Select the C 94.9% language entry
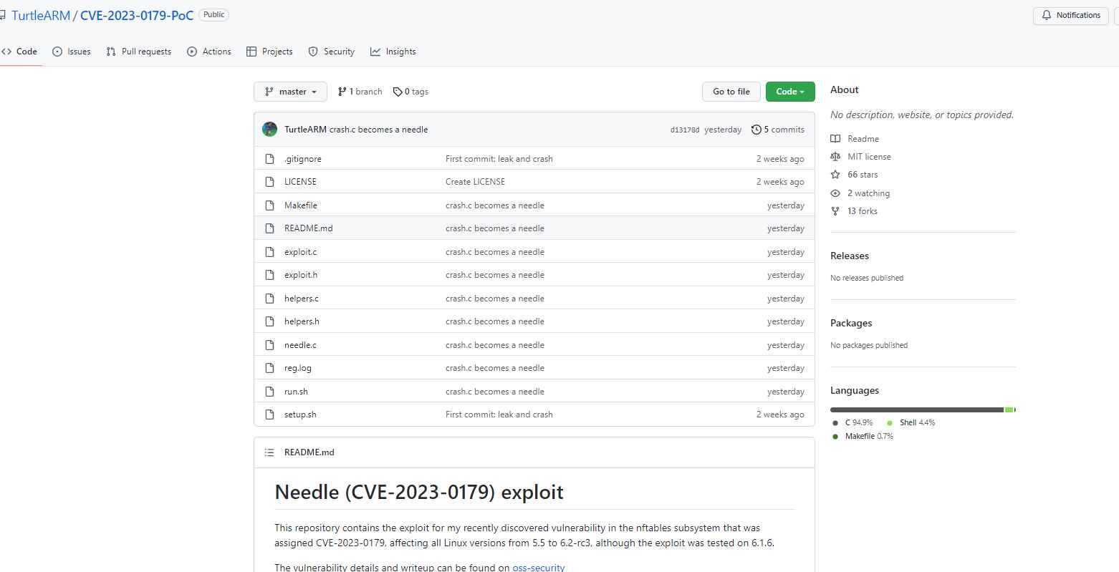The width and height of the screenshot is (1119, 572). [853, 422]
